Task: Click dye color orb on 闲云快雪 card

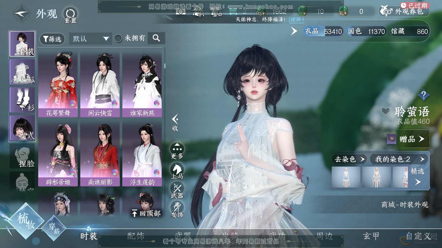Action: click(115, 103)
